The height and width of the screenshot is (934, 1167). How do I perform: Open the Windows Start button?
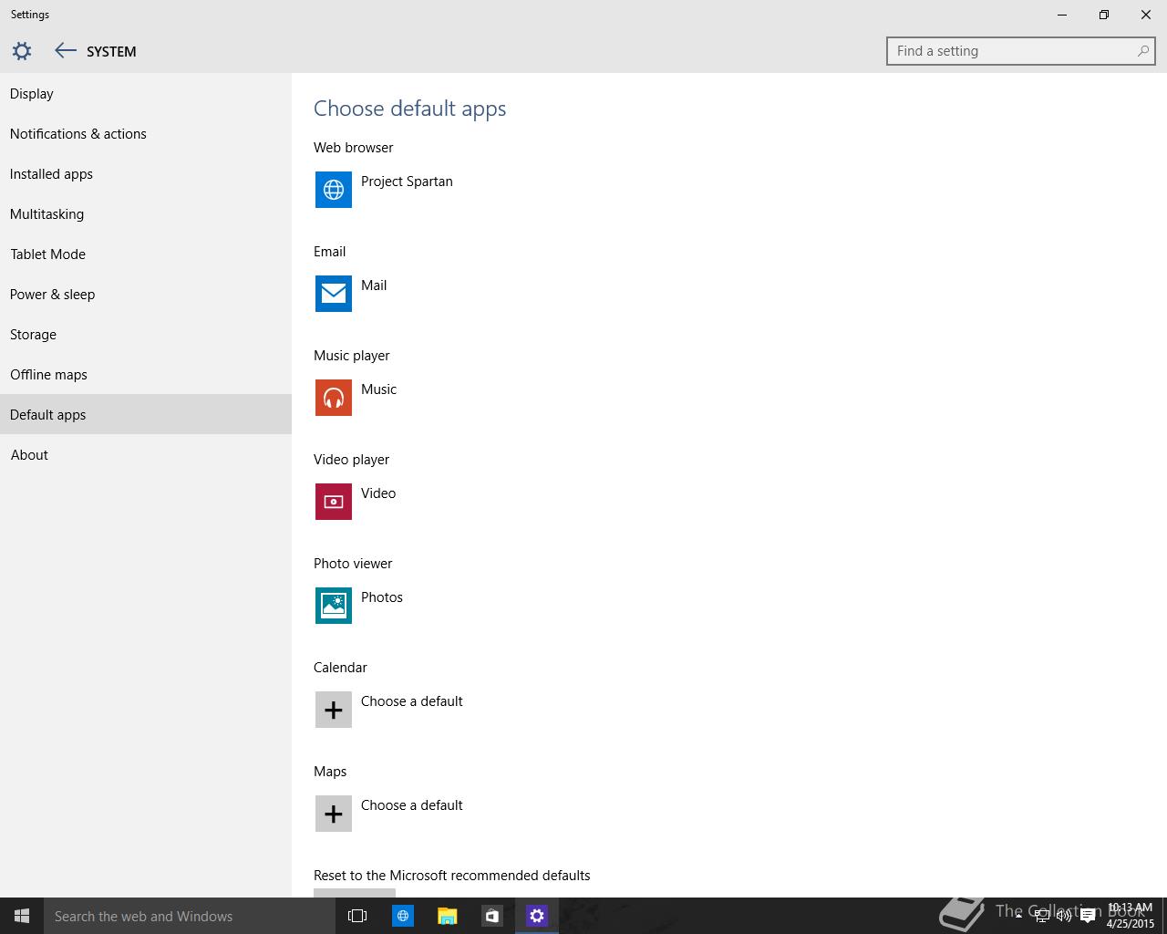pos(22,916)
